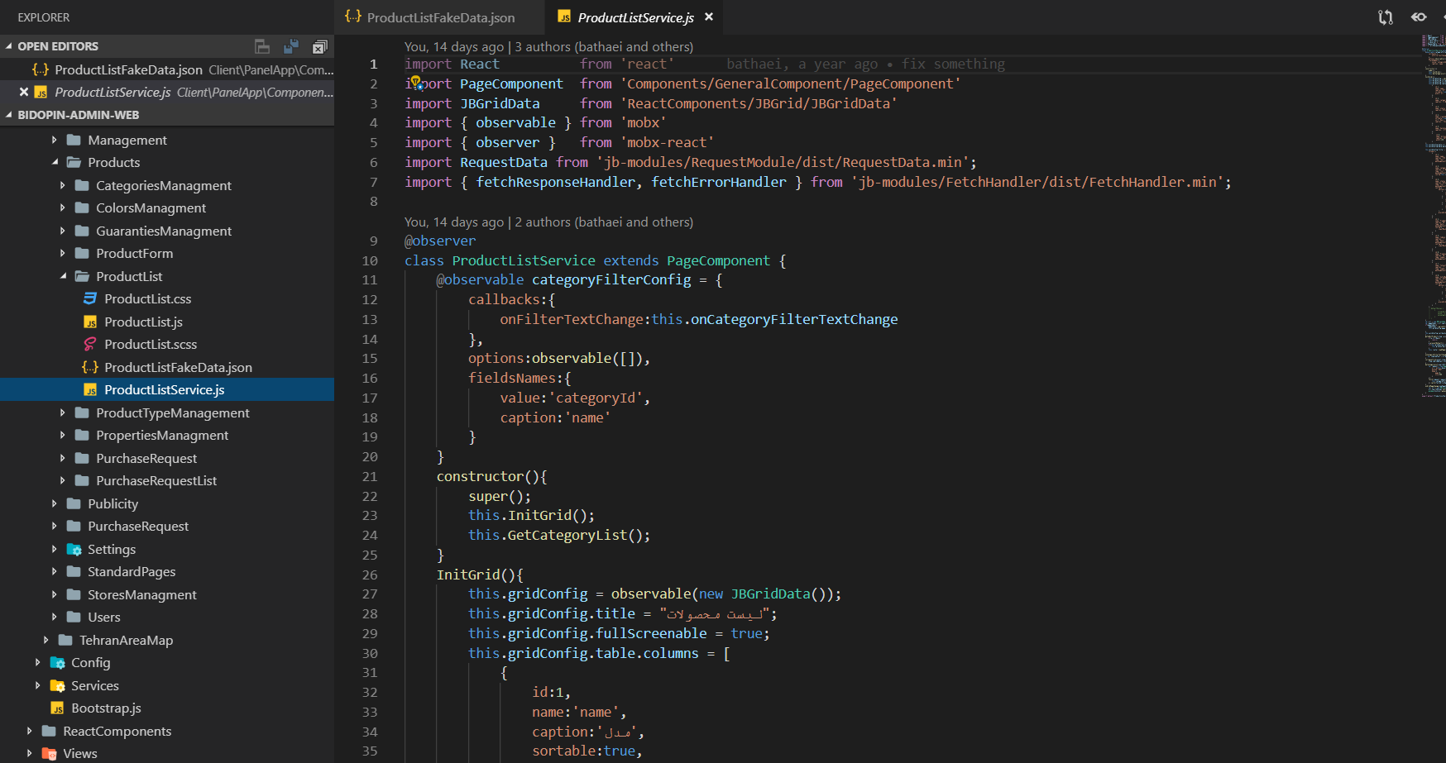Click the Close All Editors icon
The image size is (1446, 763).
pyautogui.click(x=320, y=47)
